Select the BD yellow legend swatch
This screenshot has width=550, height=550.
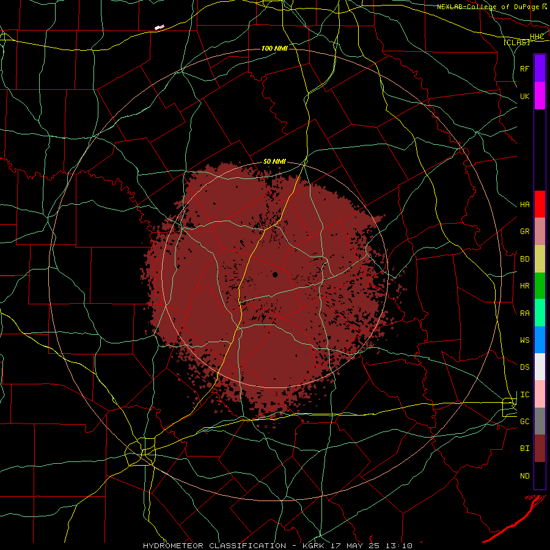tap(540, 259)
